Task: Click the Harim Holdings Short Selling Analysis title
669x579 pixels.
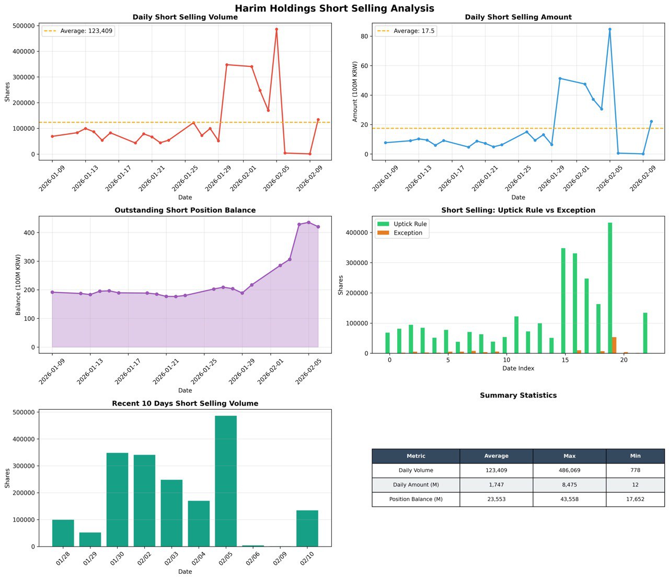Action: coord(334,8)
